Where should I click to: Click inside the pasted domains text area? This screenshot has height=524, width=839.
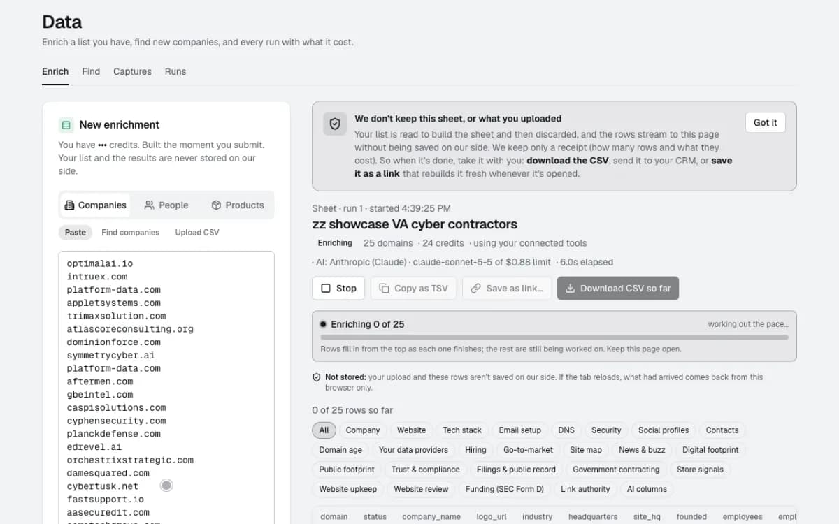(x=166, y=388)
